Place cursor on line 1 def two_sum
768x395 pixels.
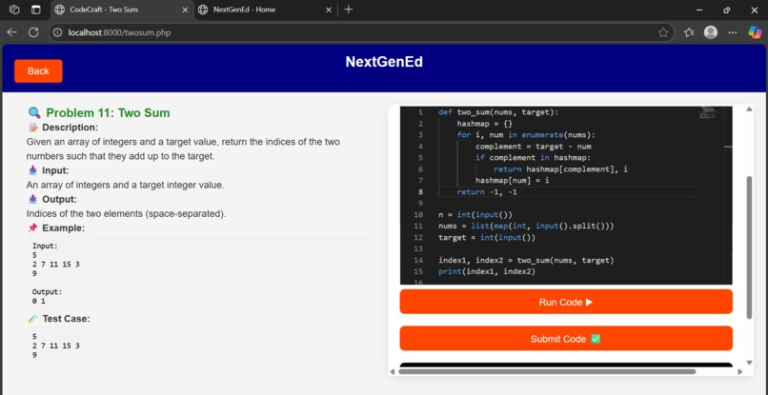click(x=498, y=112)
